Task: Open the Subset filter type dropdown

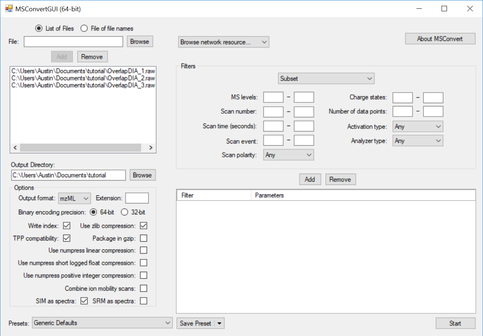Action: click(x=326, y=78)
